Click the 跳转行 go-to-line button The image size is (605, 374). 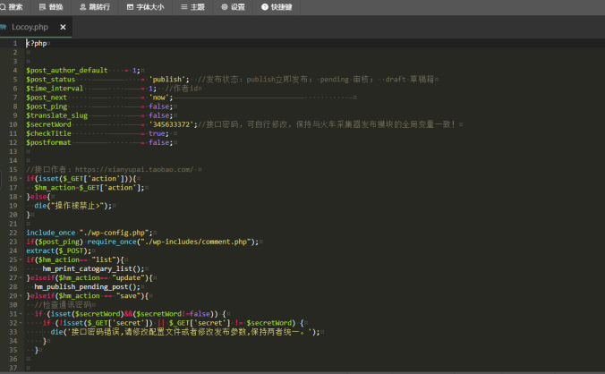pyautogui.click(x=94, y=6)
